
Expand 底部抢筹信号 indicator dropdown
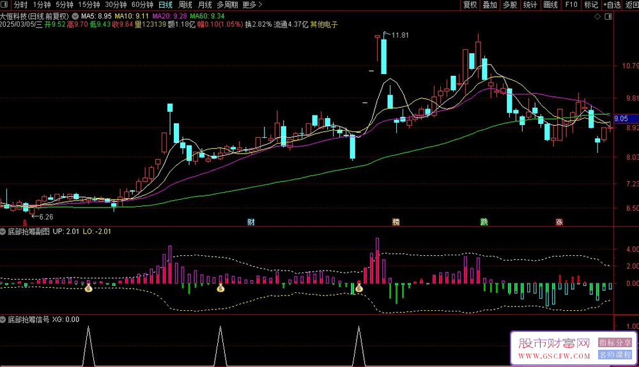[3, 320]
